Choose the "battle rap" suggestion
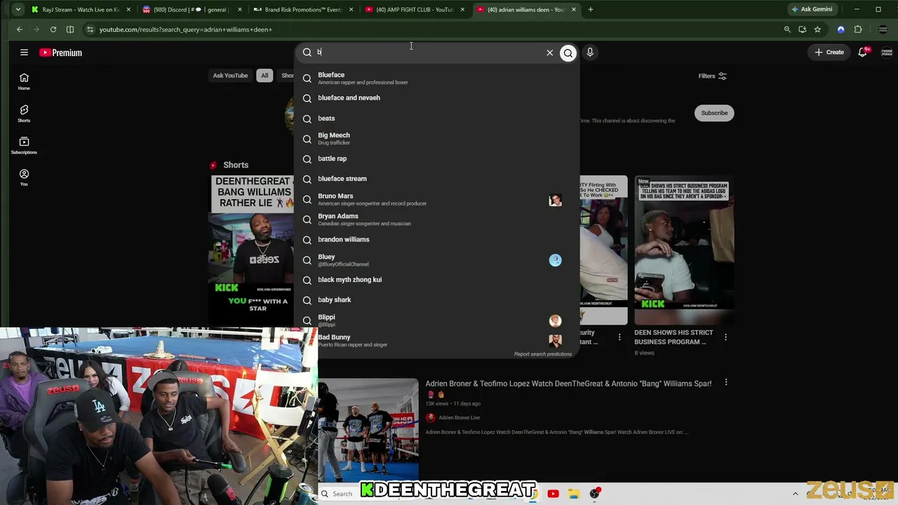898x505 pixels. (x=436, y=159)
